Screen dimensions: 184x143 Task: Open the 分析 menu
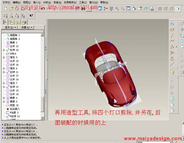tap(47, 2)
